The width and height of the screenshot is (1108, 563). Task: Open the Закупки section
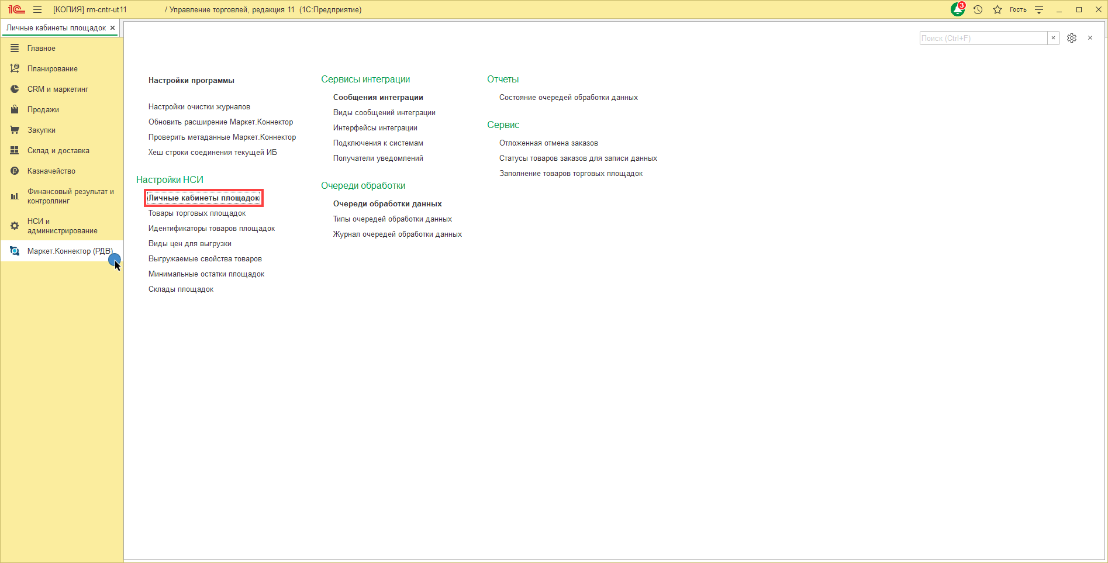(x=42, y=130)
